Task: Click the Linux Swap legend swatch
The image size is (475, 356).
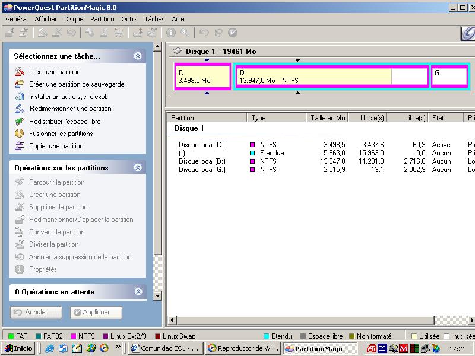Action: pos(157,336)
